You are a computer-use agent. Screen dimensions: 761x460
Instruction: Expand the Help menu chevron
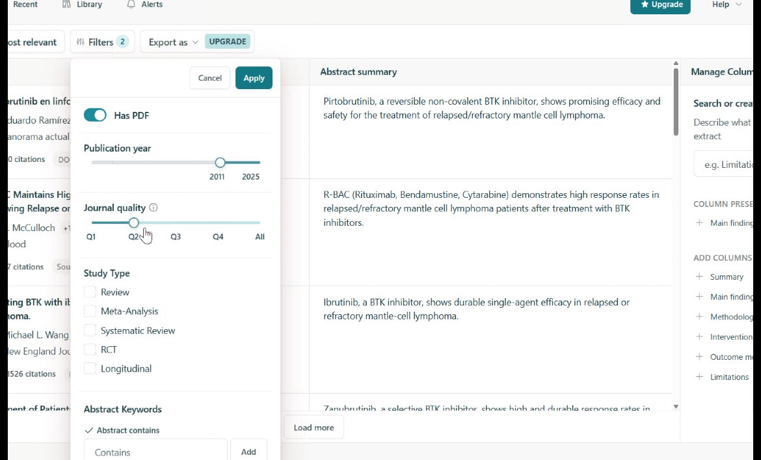tap(740, 4)
